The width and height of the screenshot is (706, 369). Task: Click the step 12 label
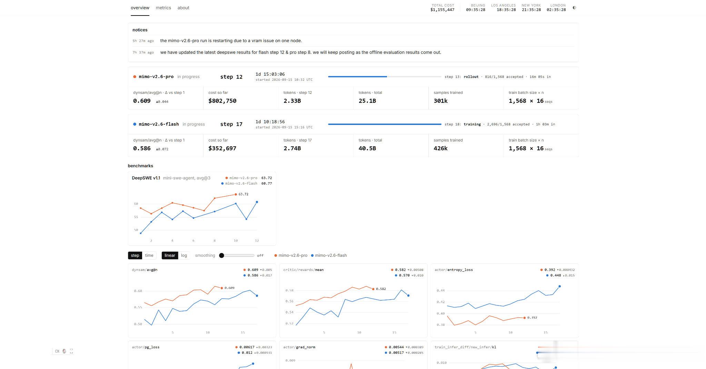[x=231, y=77]
